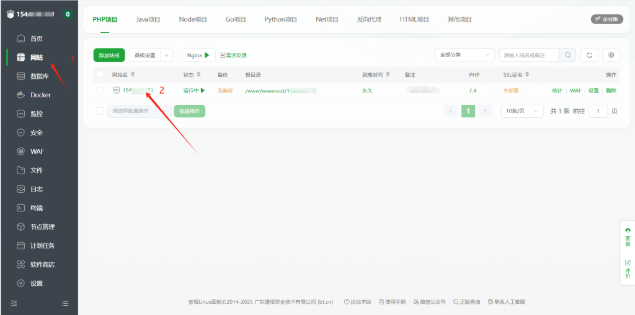The height and width of the screenshot is (315, 635).
Task: Switch to the Net项目 tab
Action: [327, 19]
